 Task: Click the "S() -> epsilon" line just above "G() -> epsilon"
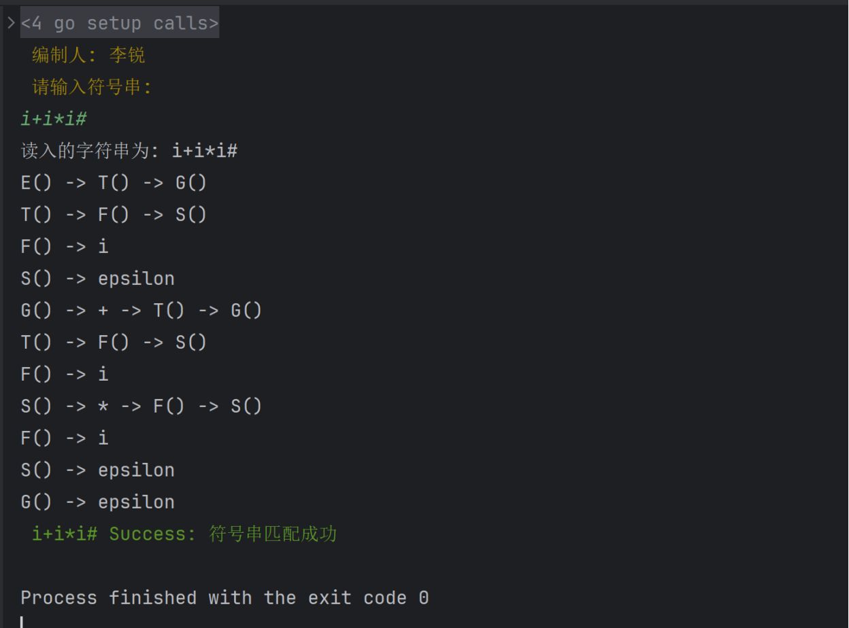coord(97,470)
